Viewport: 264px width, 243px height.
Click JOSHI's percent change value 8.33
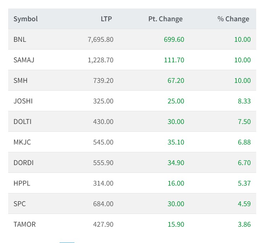(244, 101)
